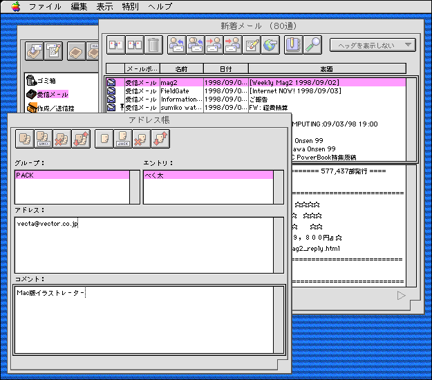Click the ag2_reply.html text in message body
The image size is (432, 380).
316,249
